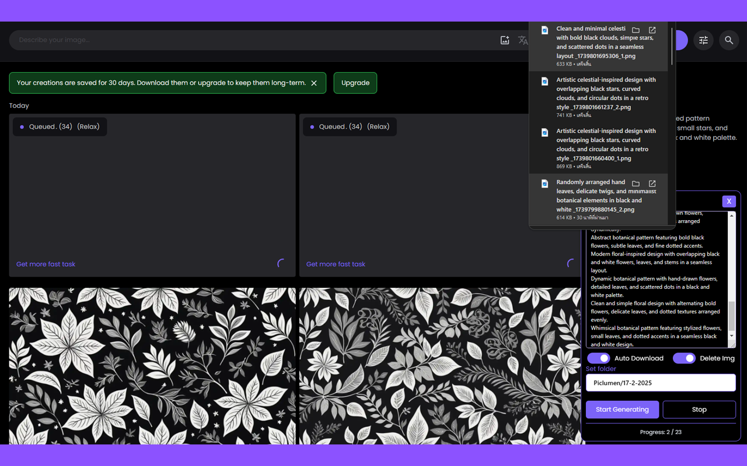Open the image upload icon in prompt bar
The image size is (747, 466).
click(x=505, y=40)
